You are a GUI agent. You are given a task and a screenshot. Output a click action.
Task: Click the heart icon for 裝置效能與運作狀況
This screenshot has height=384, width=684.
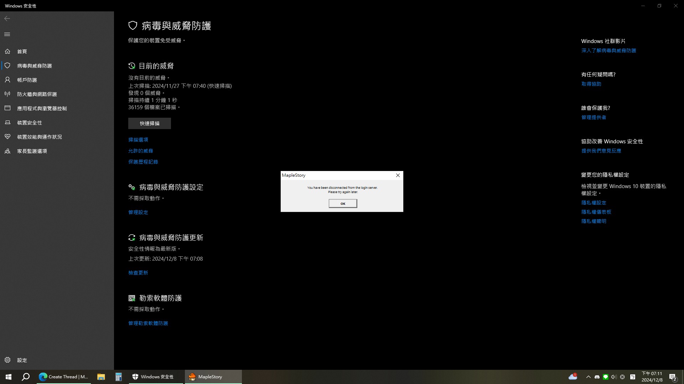tap(7, 137)
